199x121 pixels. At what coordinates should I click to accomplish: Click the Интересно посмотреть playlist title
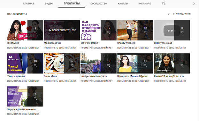point(94,76)
